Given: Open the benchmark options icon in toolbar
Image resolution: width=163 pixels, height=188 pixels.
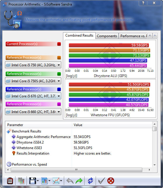Looking at the screenshot, I should click(x=10, y=181).
